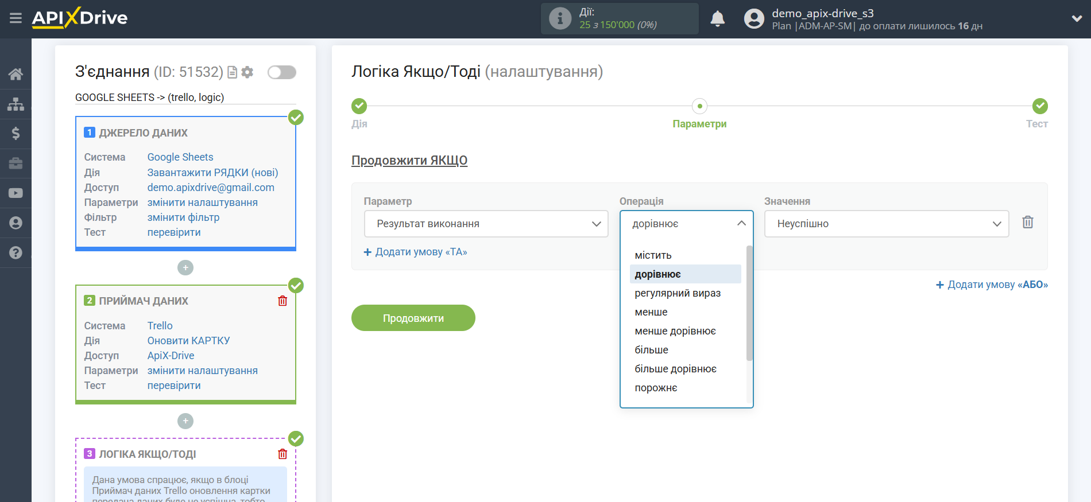Open the help question mark icon

point(16,252)
